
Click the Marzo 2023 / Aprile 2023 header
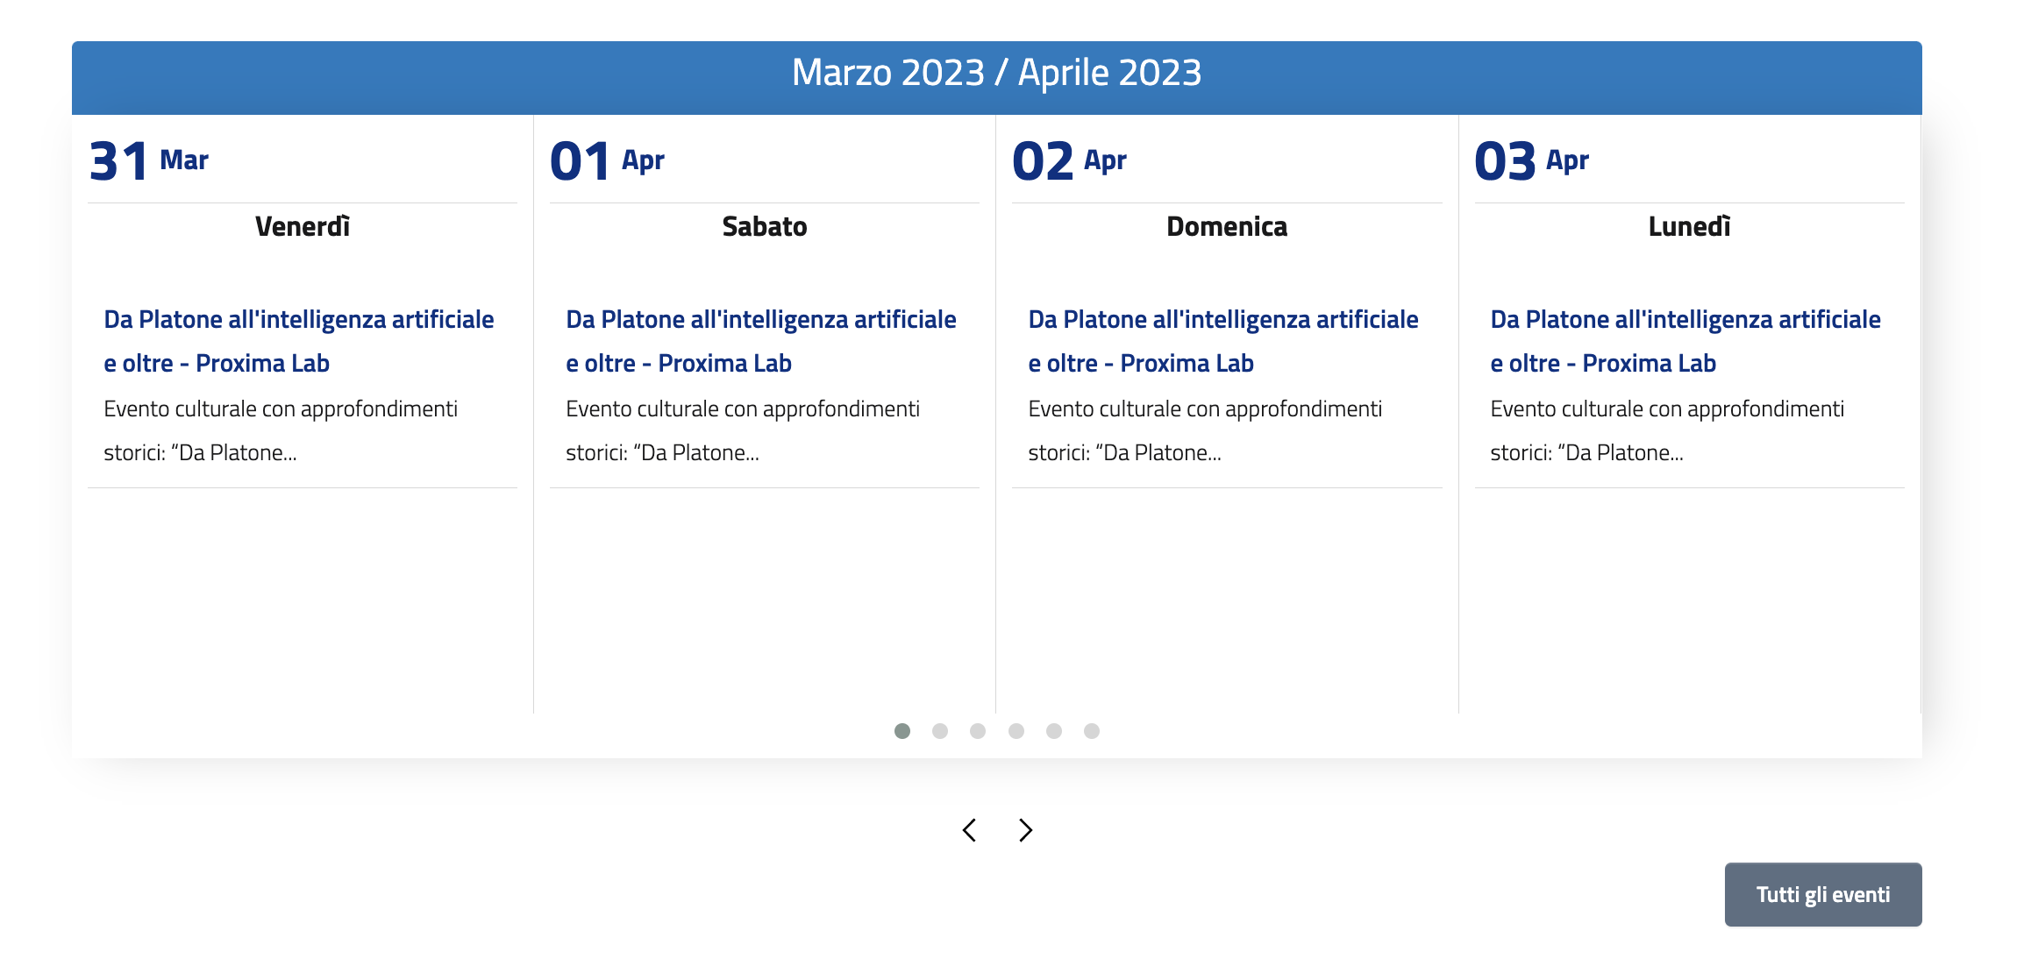click(996, 73)
